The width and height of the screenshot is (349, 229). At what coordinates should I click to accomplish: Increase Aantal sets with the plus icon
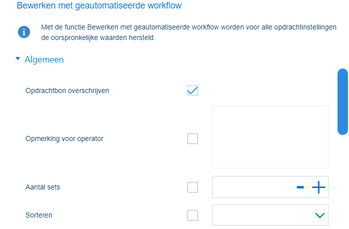tap(318, 187)
